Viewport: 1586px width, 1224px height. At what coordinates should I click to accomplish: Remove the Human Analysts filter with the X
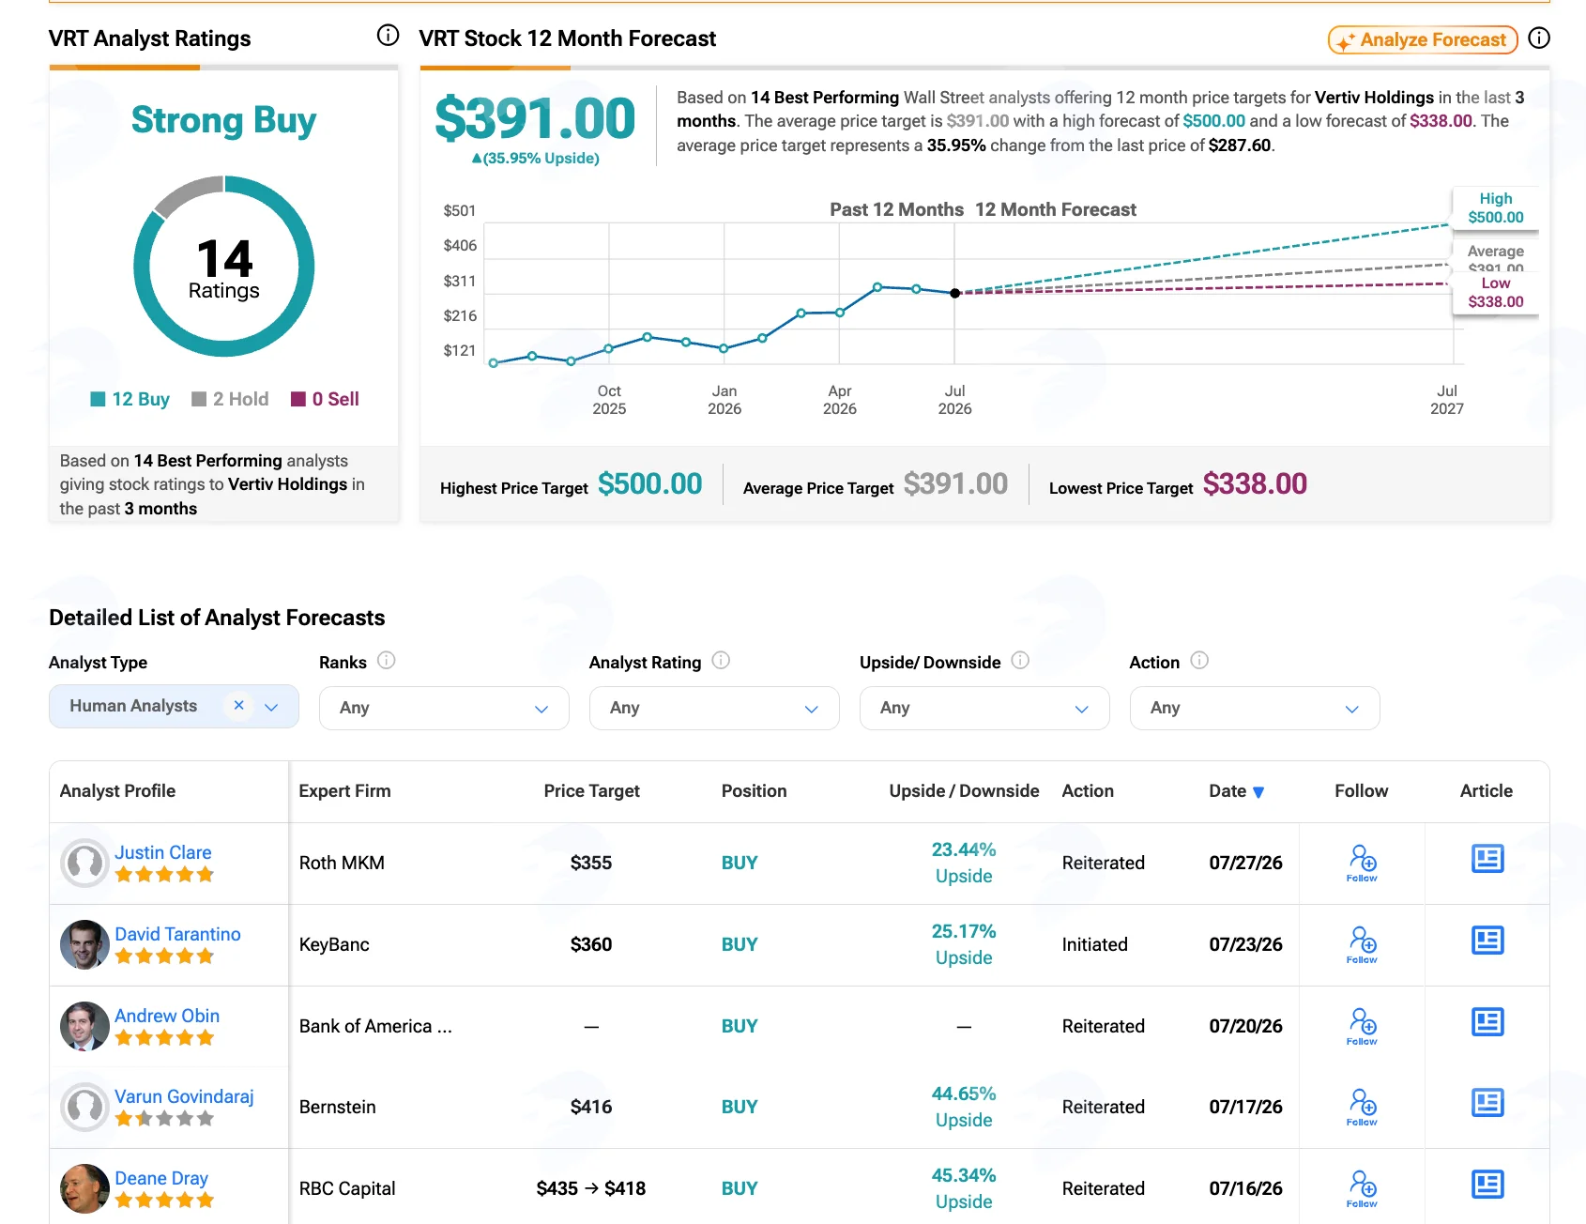239,705
